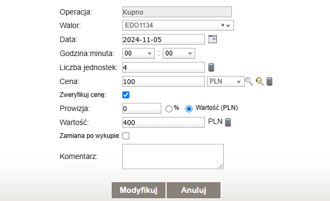Screen dimensions: 330x201
Task: Select the Wartość (PLN) radio button
Action: [189, 109]
